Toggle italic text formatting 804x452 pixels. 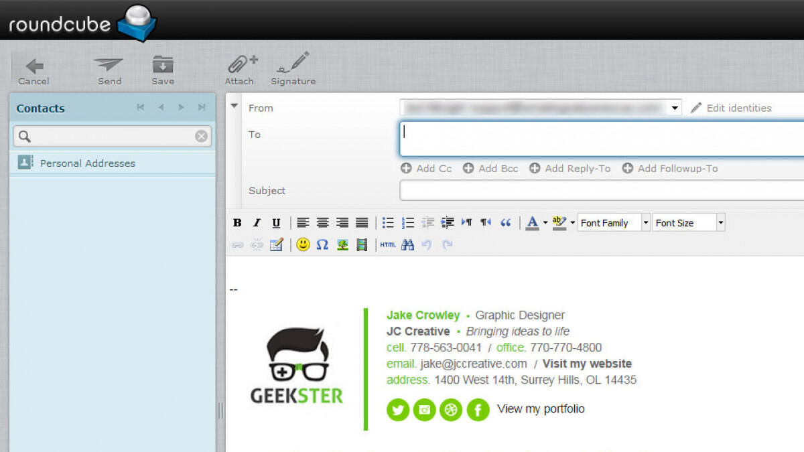[256, 223]
